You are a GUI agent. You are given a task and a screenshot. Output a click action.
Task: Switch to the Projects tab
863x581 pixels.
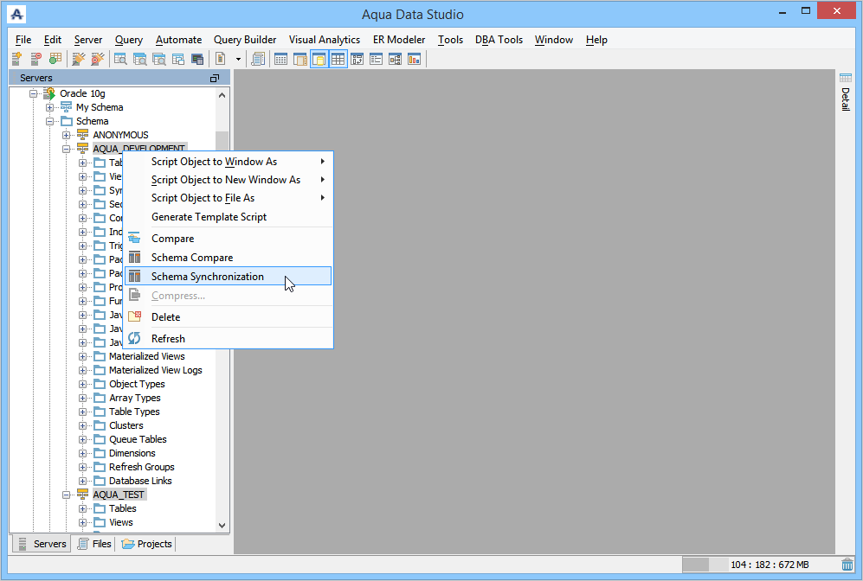(147, 544)
